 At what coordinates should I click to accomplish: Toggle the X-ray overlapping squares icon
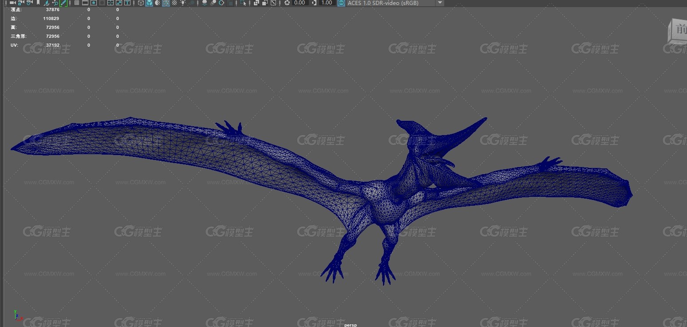coord(257,3)
